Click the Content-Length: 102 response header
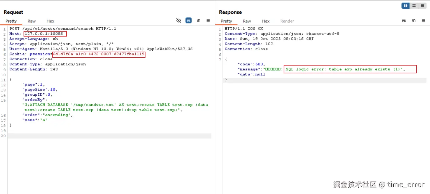430x194 pixels. click(249, 44)
